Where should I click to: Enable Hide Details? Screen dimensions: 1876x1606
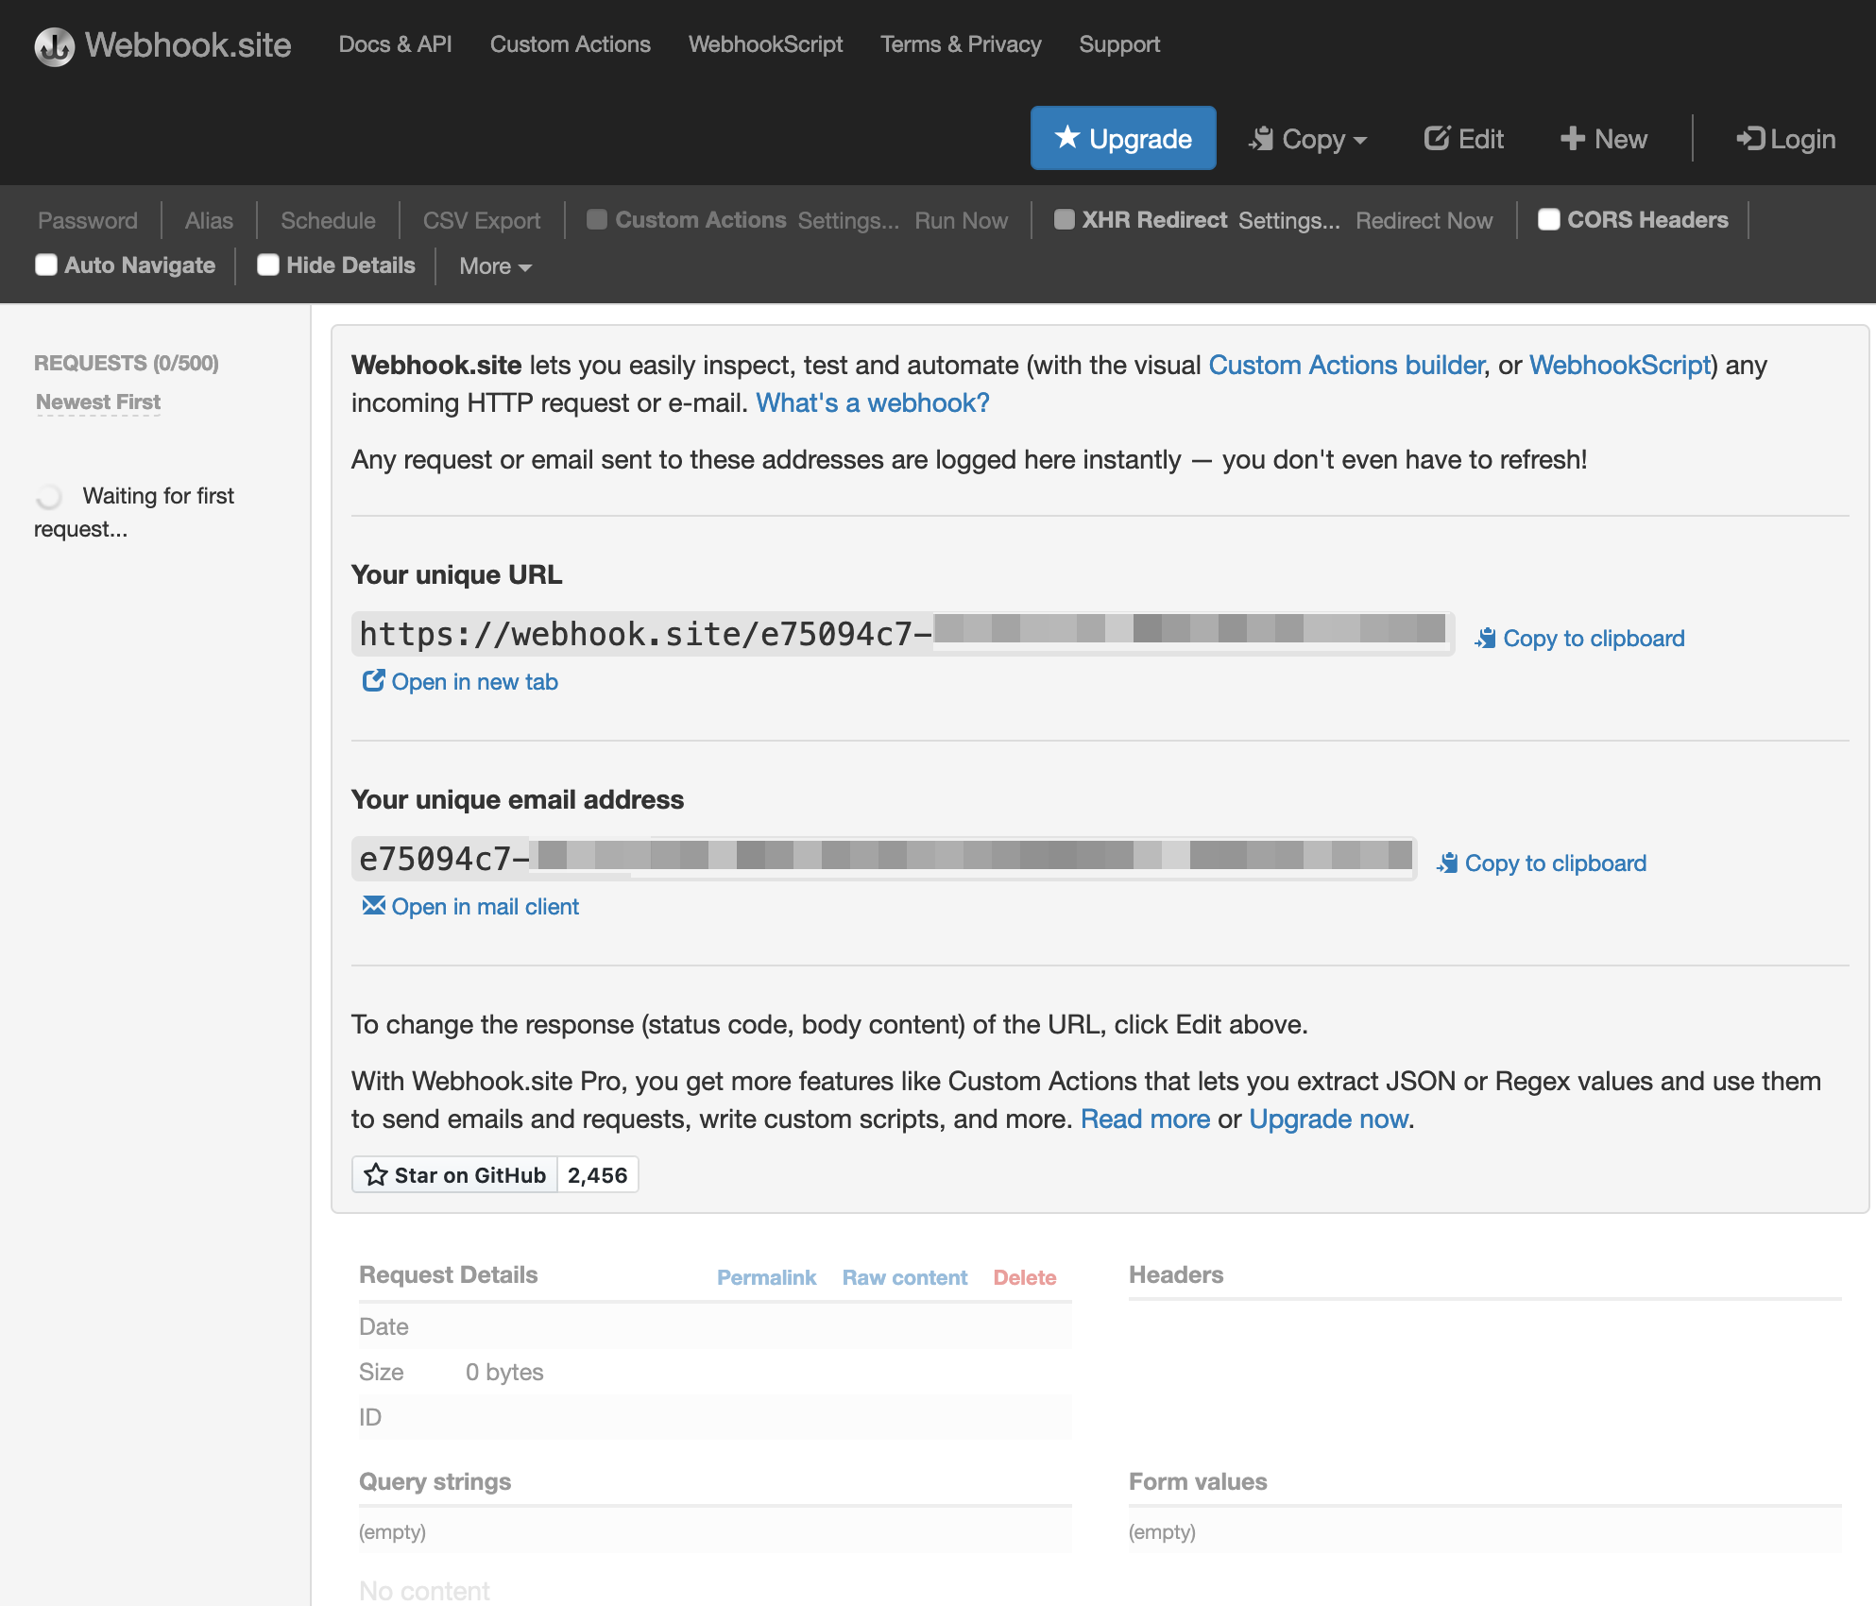(268, 265)
